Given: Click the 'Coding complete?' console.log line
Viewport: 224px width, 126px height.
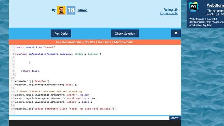Looking at the screenshot, I should (65, 109).
